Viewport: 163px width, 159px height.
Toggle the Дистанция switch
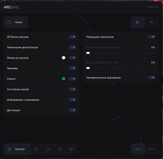(x=72, y=110)
